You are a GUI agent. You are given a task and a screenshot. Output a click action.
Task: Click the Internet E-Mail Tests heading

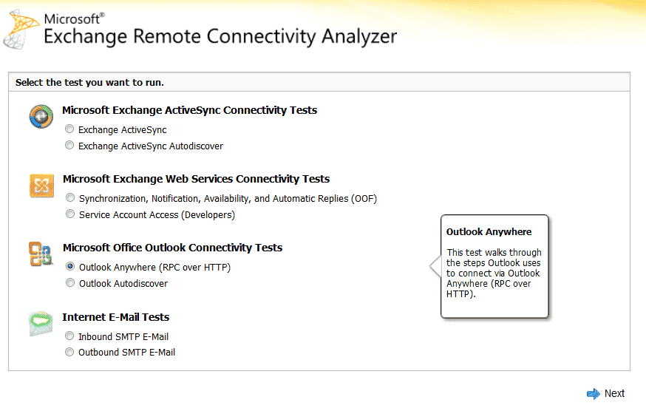pyautogui.click(x=116, y=317)
